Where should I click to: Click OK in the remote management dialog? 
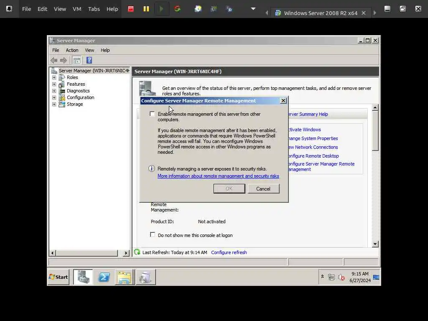coord(229,189)
